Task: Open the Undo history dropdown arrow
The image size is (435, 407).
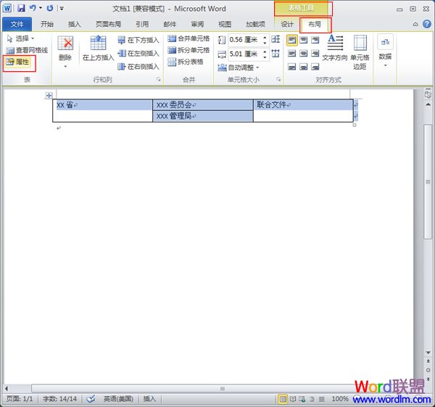Action: tap(41, 8)
